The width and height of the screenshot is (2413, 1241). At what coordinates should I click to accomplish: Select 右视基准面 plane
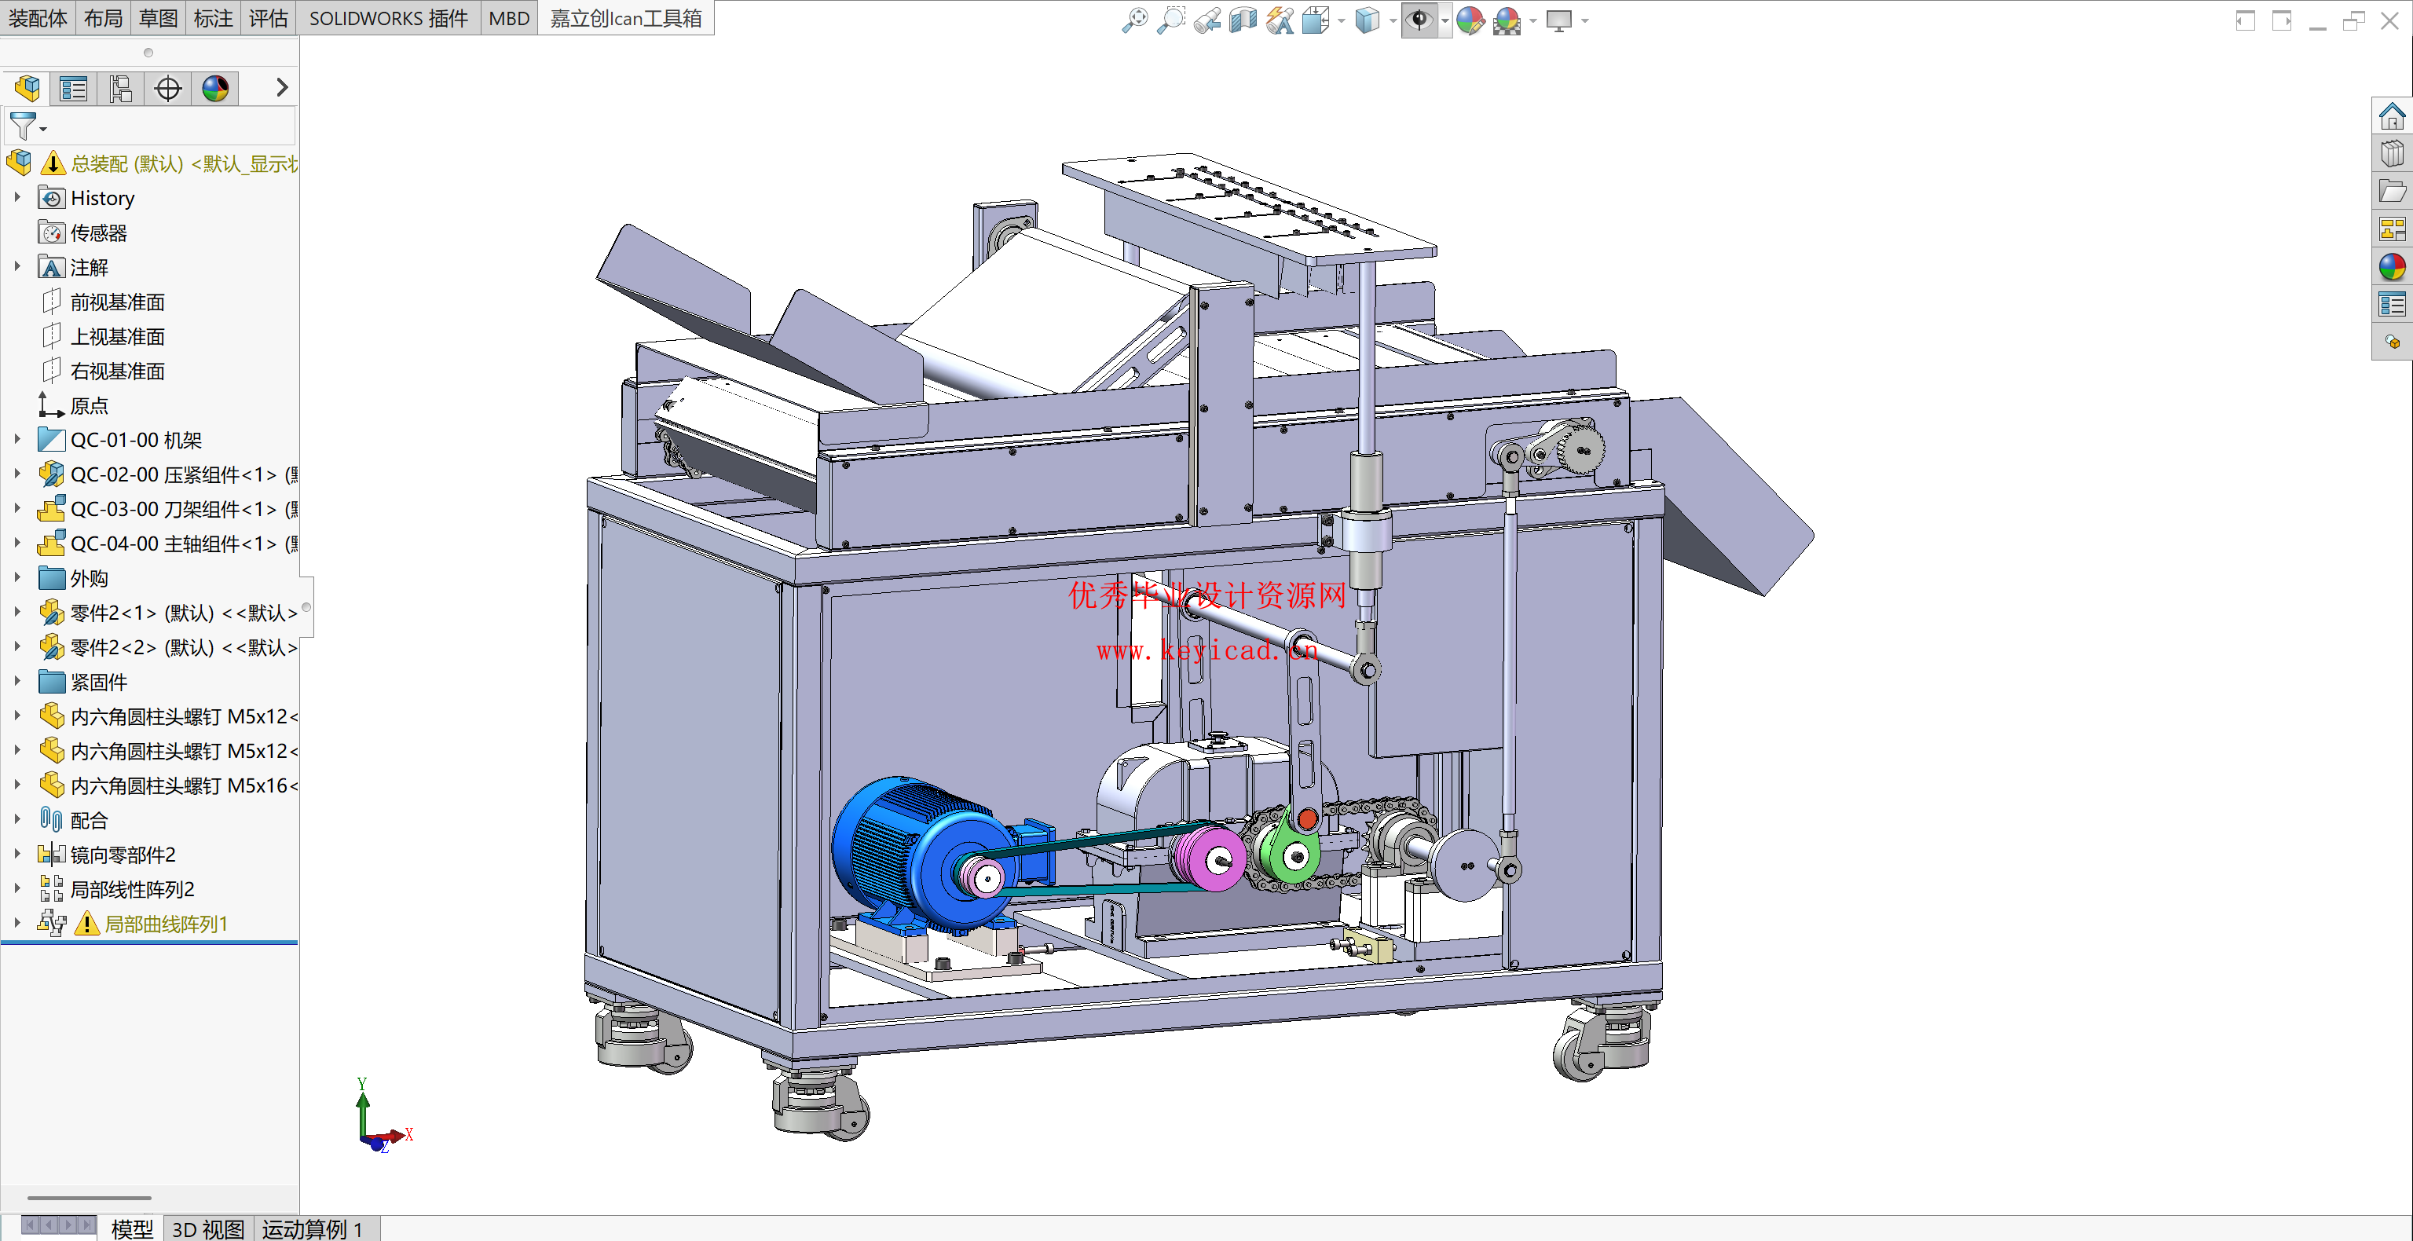[103, 371]
